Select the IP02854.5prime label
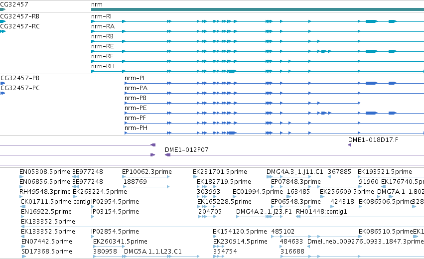424x259 pixels. 115,232
